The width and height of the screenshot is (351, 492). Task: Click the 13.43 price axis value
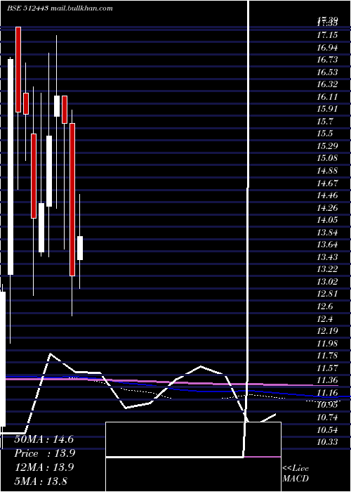click(x=327, y=257)
